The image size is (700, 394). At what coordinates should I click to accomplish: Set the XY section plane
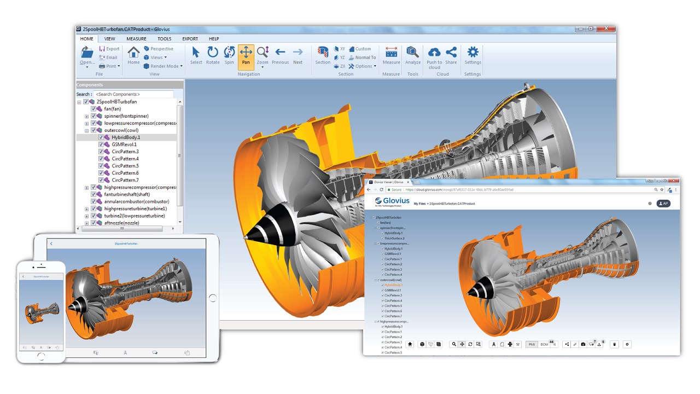tap(340, 49)
